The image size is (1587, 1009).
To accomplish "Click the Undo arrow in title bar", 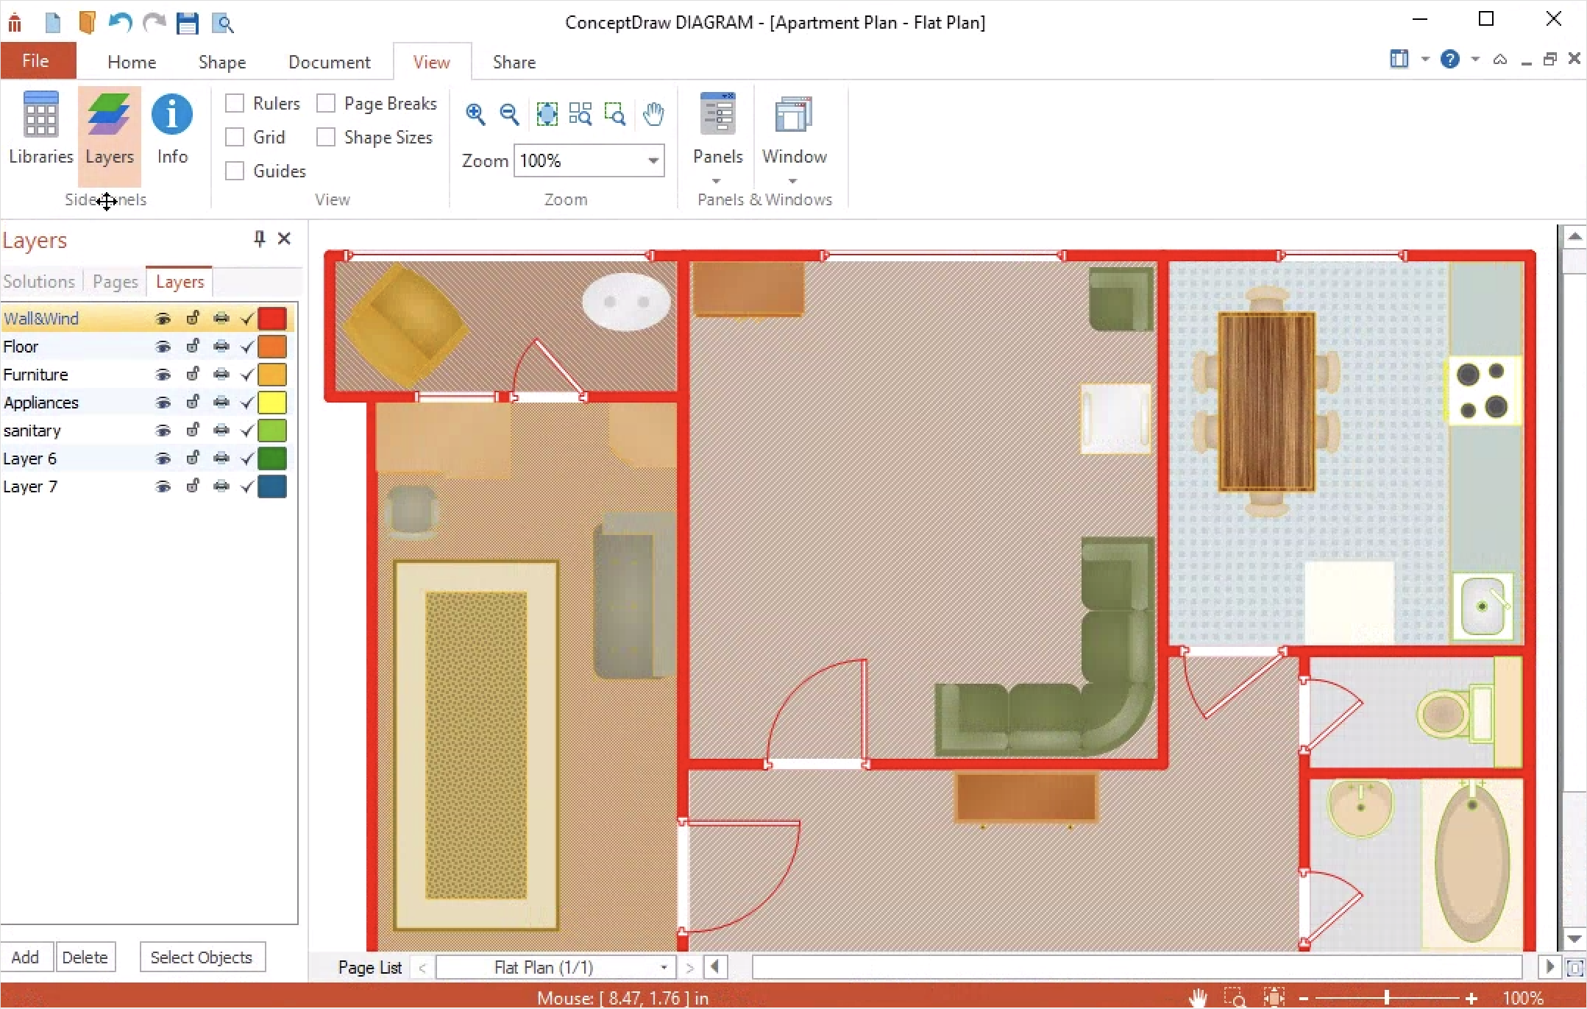I will tap(120, 23).
